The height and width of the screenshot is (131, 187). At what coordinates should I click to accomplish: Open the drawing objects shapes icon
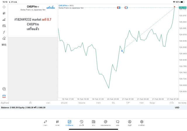(4, 38)
